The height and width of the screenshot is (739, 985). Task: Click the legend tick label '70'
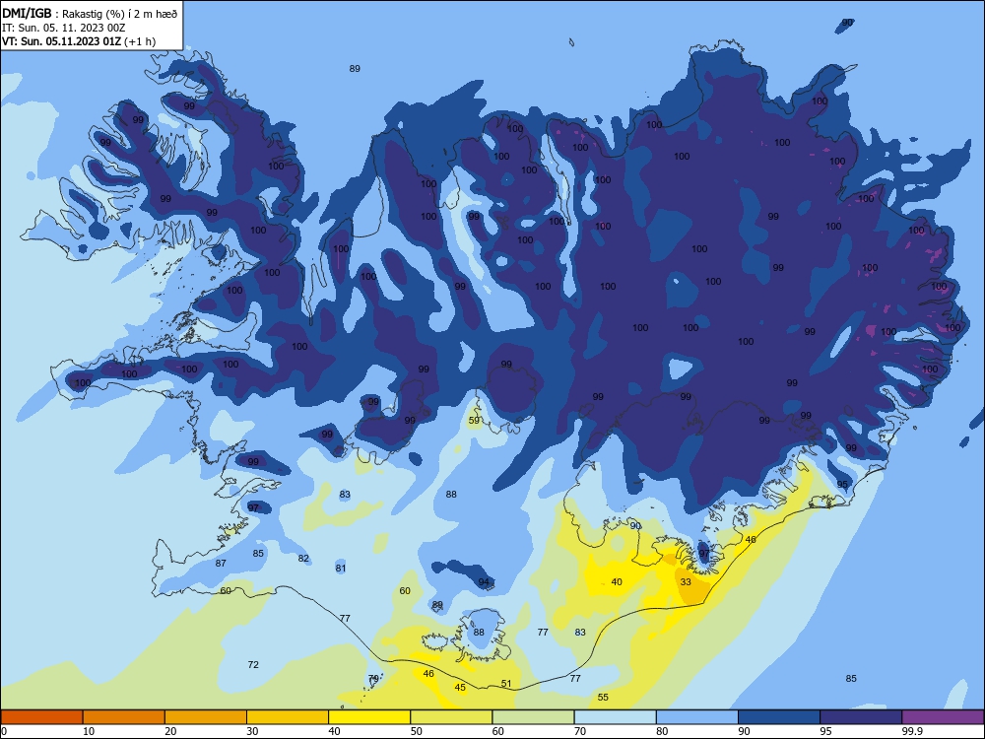point(580,731)
